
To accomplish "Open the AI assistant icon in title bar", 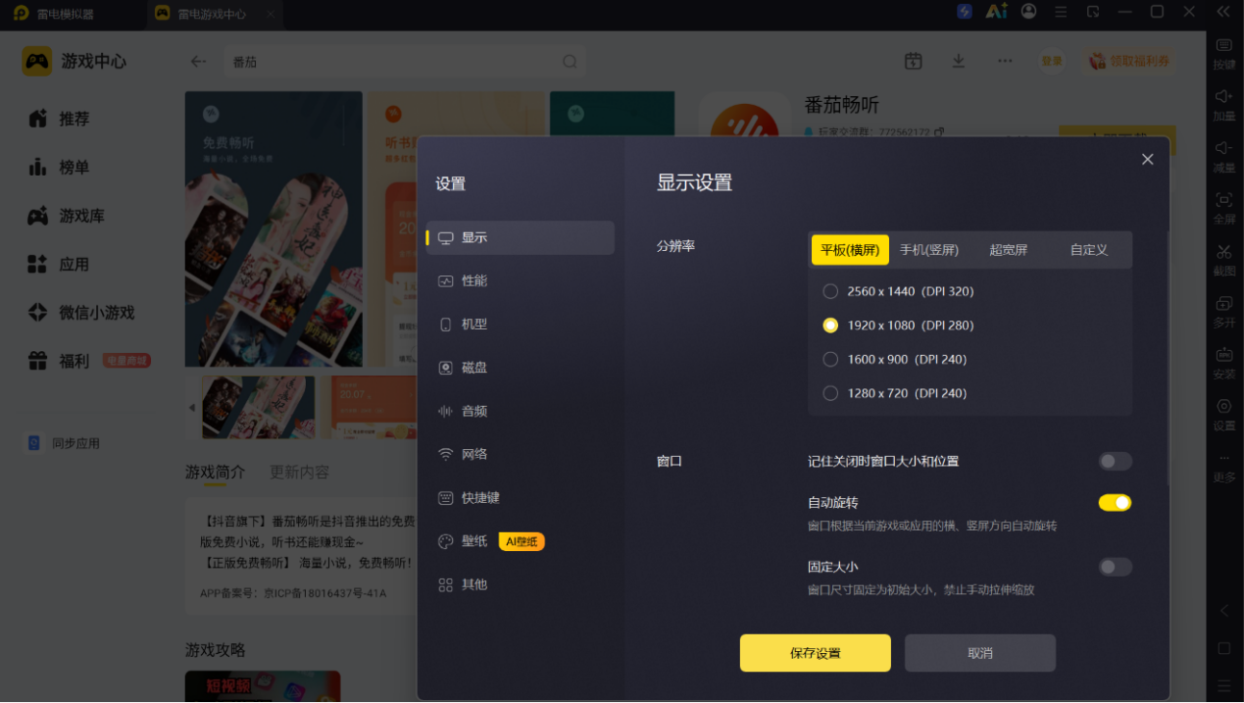I will coord(996,12).
